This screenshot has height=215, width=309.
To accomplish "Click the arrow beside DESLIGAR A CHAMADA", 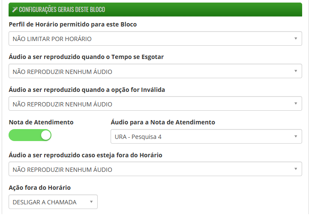I will point(91,202).
